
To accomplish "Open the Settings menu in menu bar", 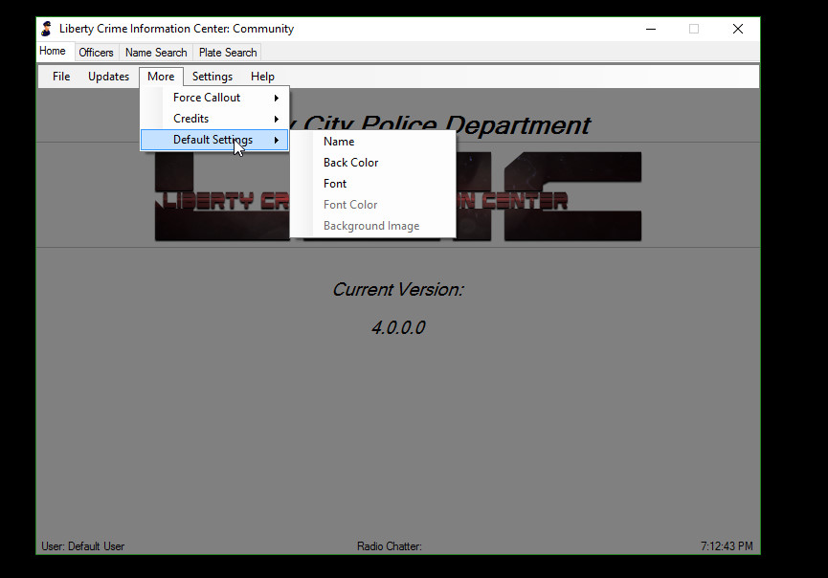I will coord(212,77).
